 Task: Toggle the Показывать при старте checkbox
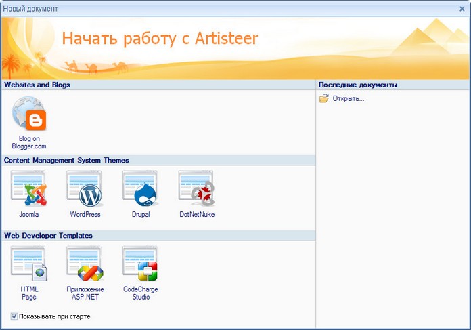click(14, 316)
